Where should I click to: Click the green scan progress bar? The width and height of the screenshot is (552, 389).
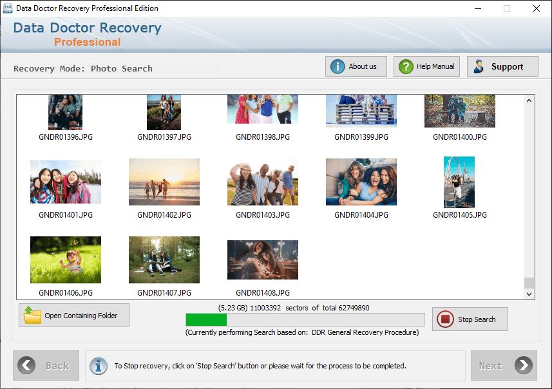(305, 319)
